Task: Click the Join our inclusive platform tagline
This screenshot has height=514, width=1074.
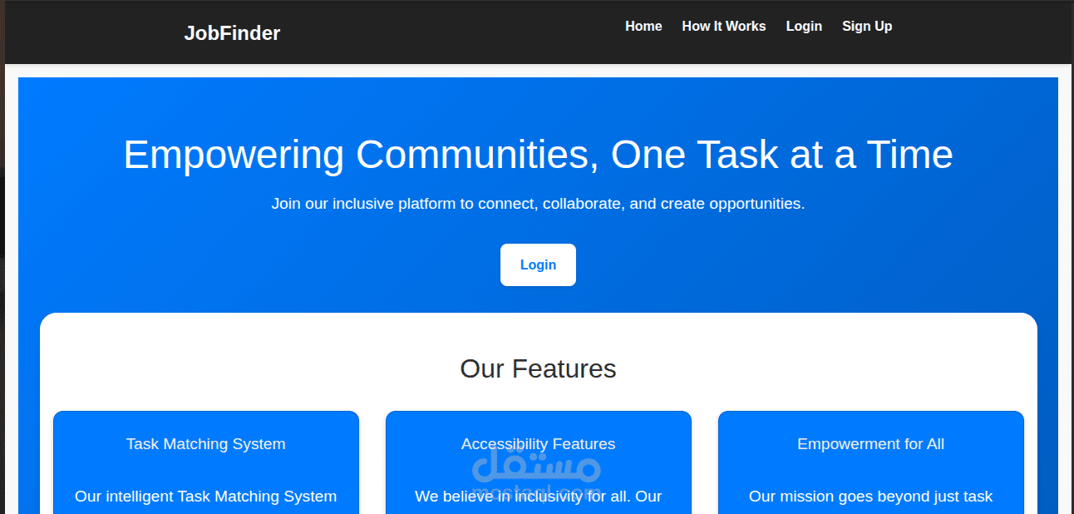Action: click(x=538, y=204)
